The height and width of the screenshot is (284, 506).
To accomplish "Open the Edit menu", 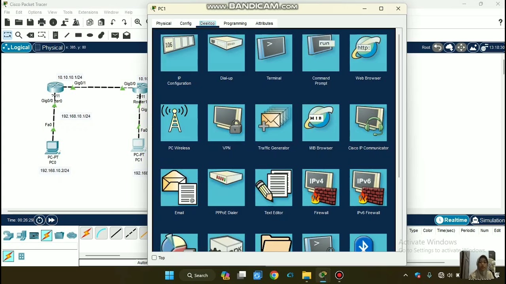I will tap(19, 12).
